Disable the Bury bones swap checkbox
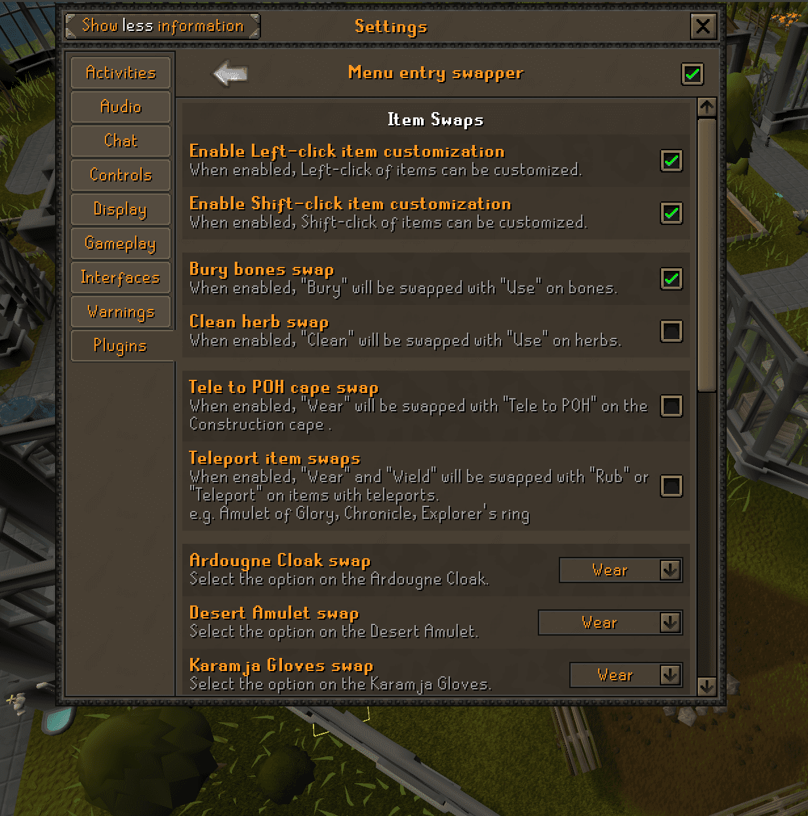This screenshot has height=816, width=808. tap(672, 279)
